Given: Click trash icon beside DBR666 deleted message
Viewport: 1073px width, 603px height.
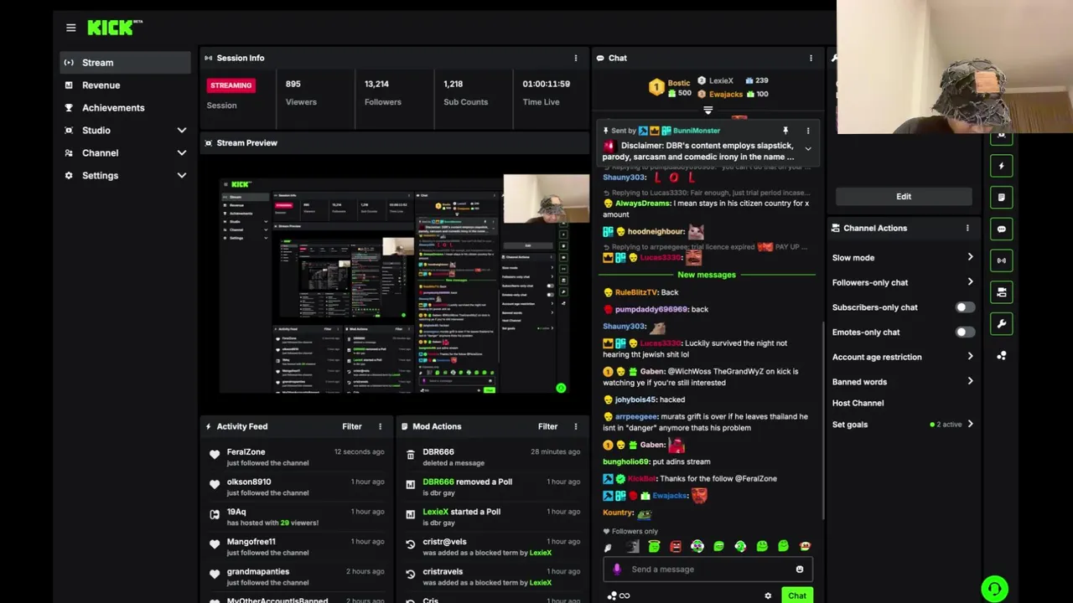Looking at the screenshot, I should (x=410, y=455).
